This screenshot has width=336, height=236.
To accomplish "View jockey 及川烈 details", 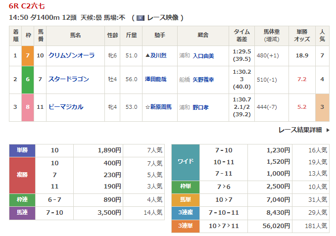I will 159,56.
